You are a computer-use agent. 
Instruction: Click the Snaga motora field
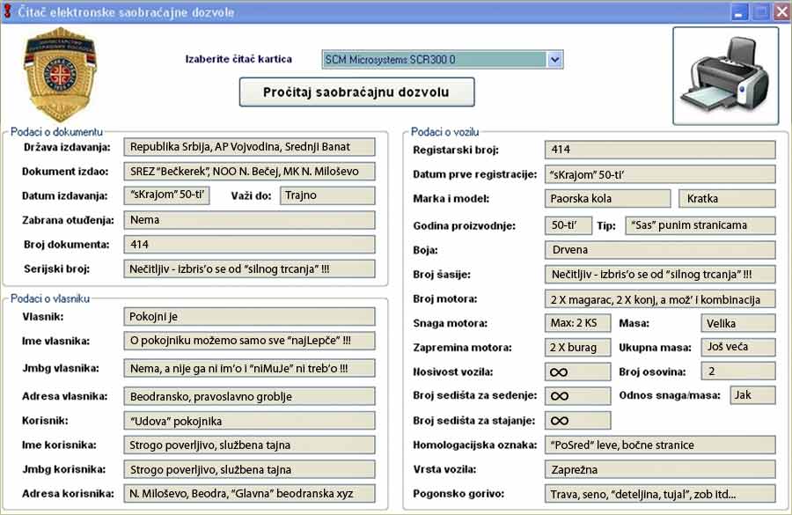(577, 323)
